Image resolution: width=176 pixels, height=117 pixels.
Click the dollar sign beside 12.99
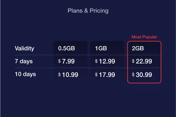(96, 61)
